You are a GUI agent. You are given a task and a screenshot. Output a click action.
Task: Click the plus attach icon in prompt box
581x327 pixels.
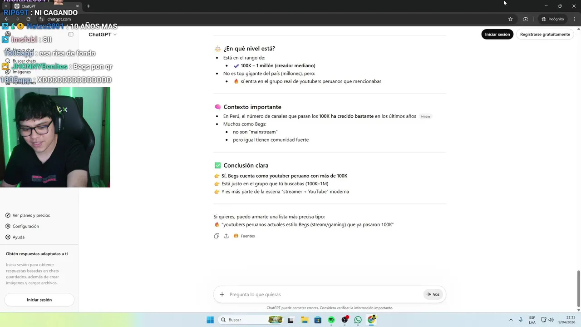click(x=222, y=294)
